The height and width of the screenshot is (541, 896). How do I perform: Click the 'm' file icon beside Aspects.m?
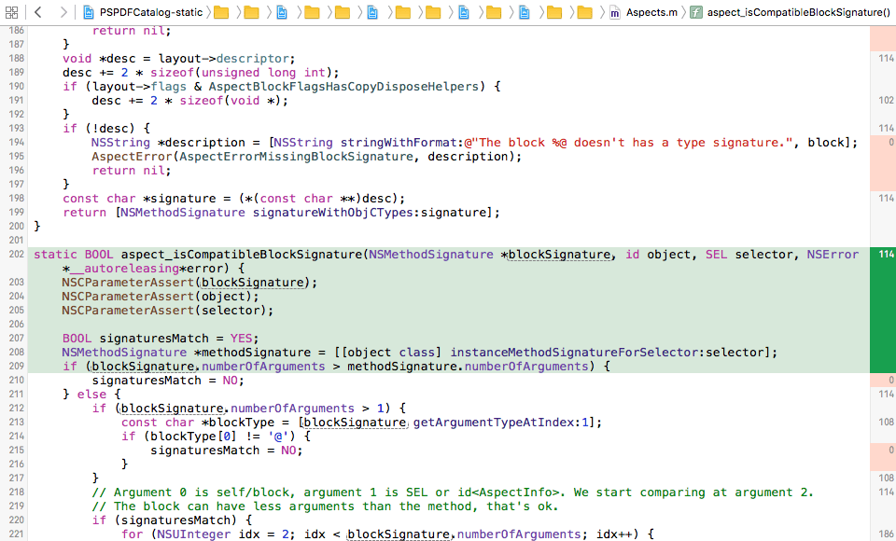(x=614, y=12)
